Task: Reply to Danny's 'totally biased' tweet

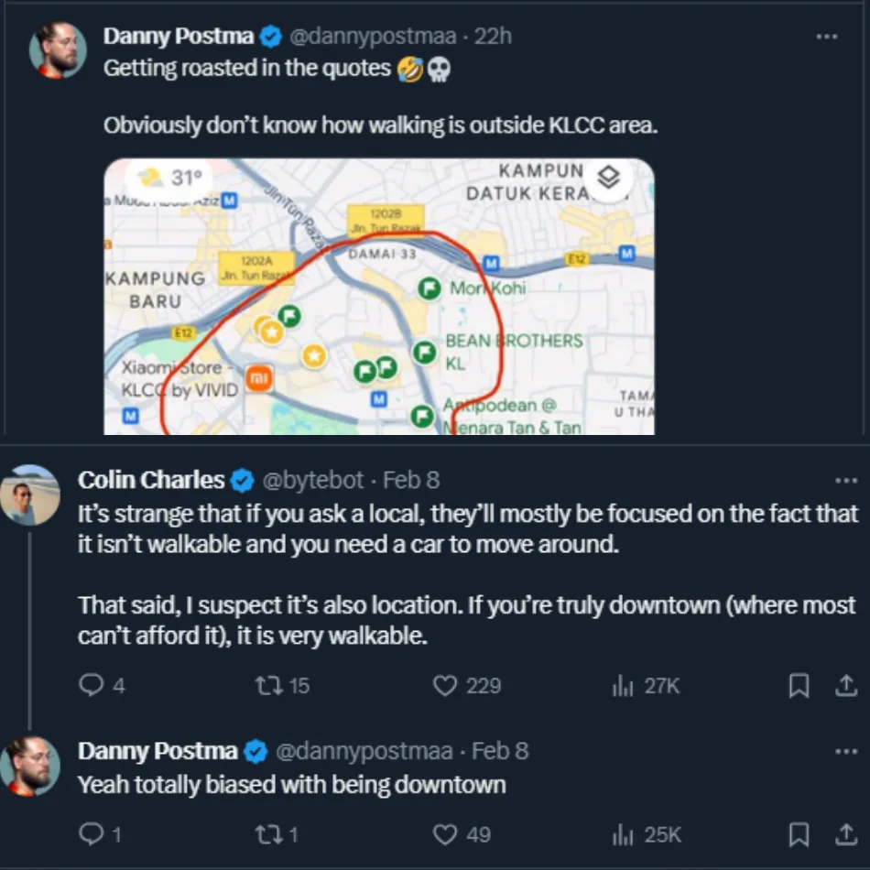Action: pos(91,833)
